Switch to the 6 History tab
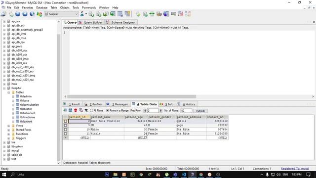The image size is (316, 178). tap(187, 104)
